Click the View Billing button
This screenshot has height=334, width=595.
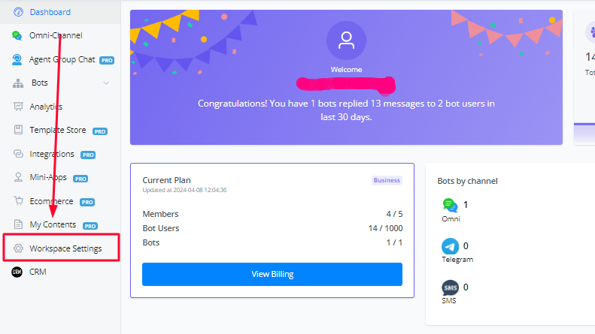[x=272, y=274]
